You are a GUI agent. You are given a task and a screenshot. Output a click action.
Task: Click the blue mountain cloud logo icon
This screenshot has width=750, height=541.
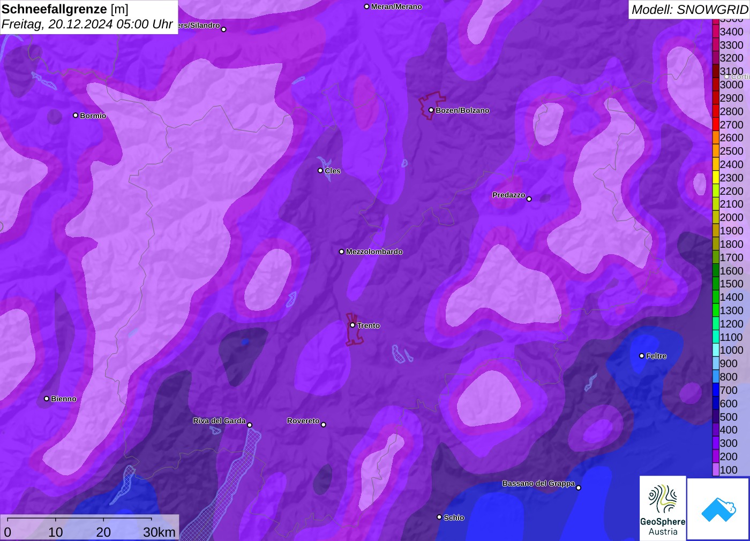(x=718, y=509)
